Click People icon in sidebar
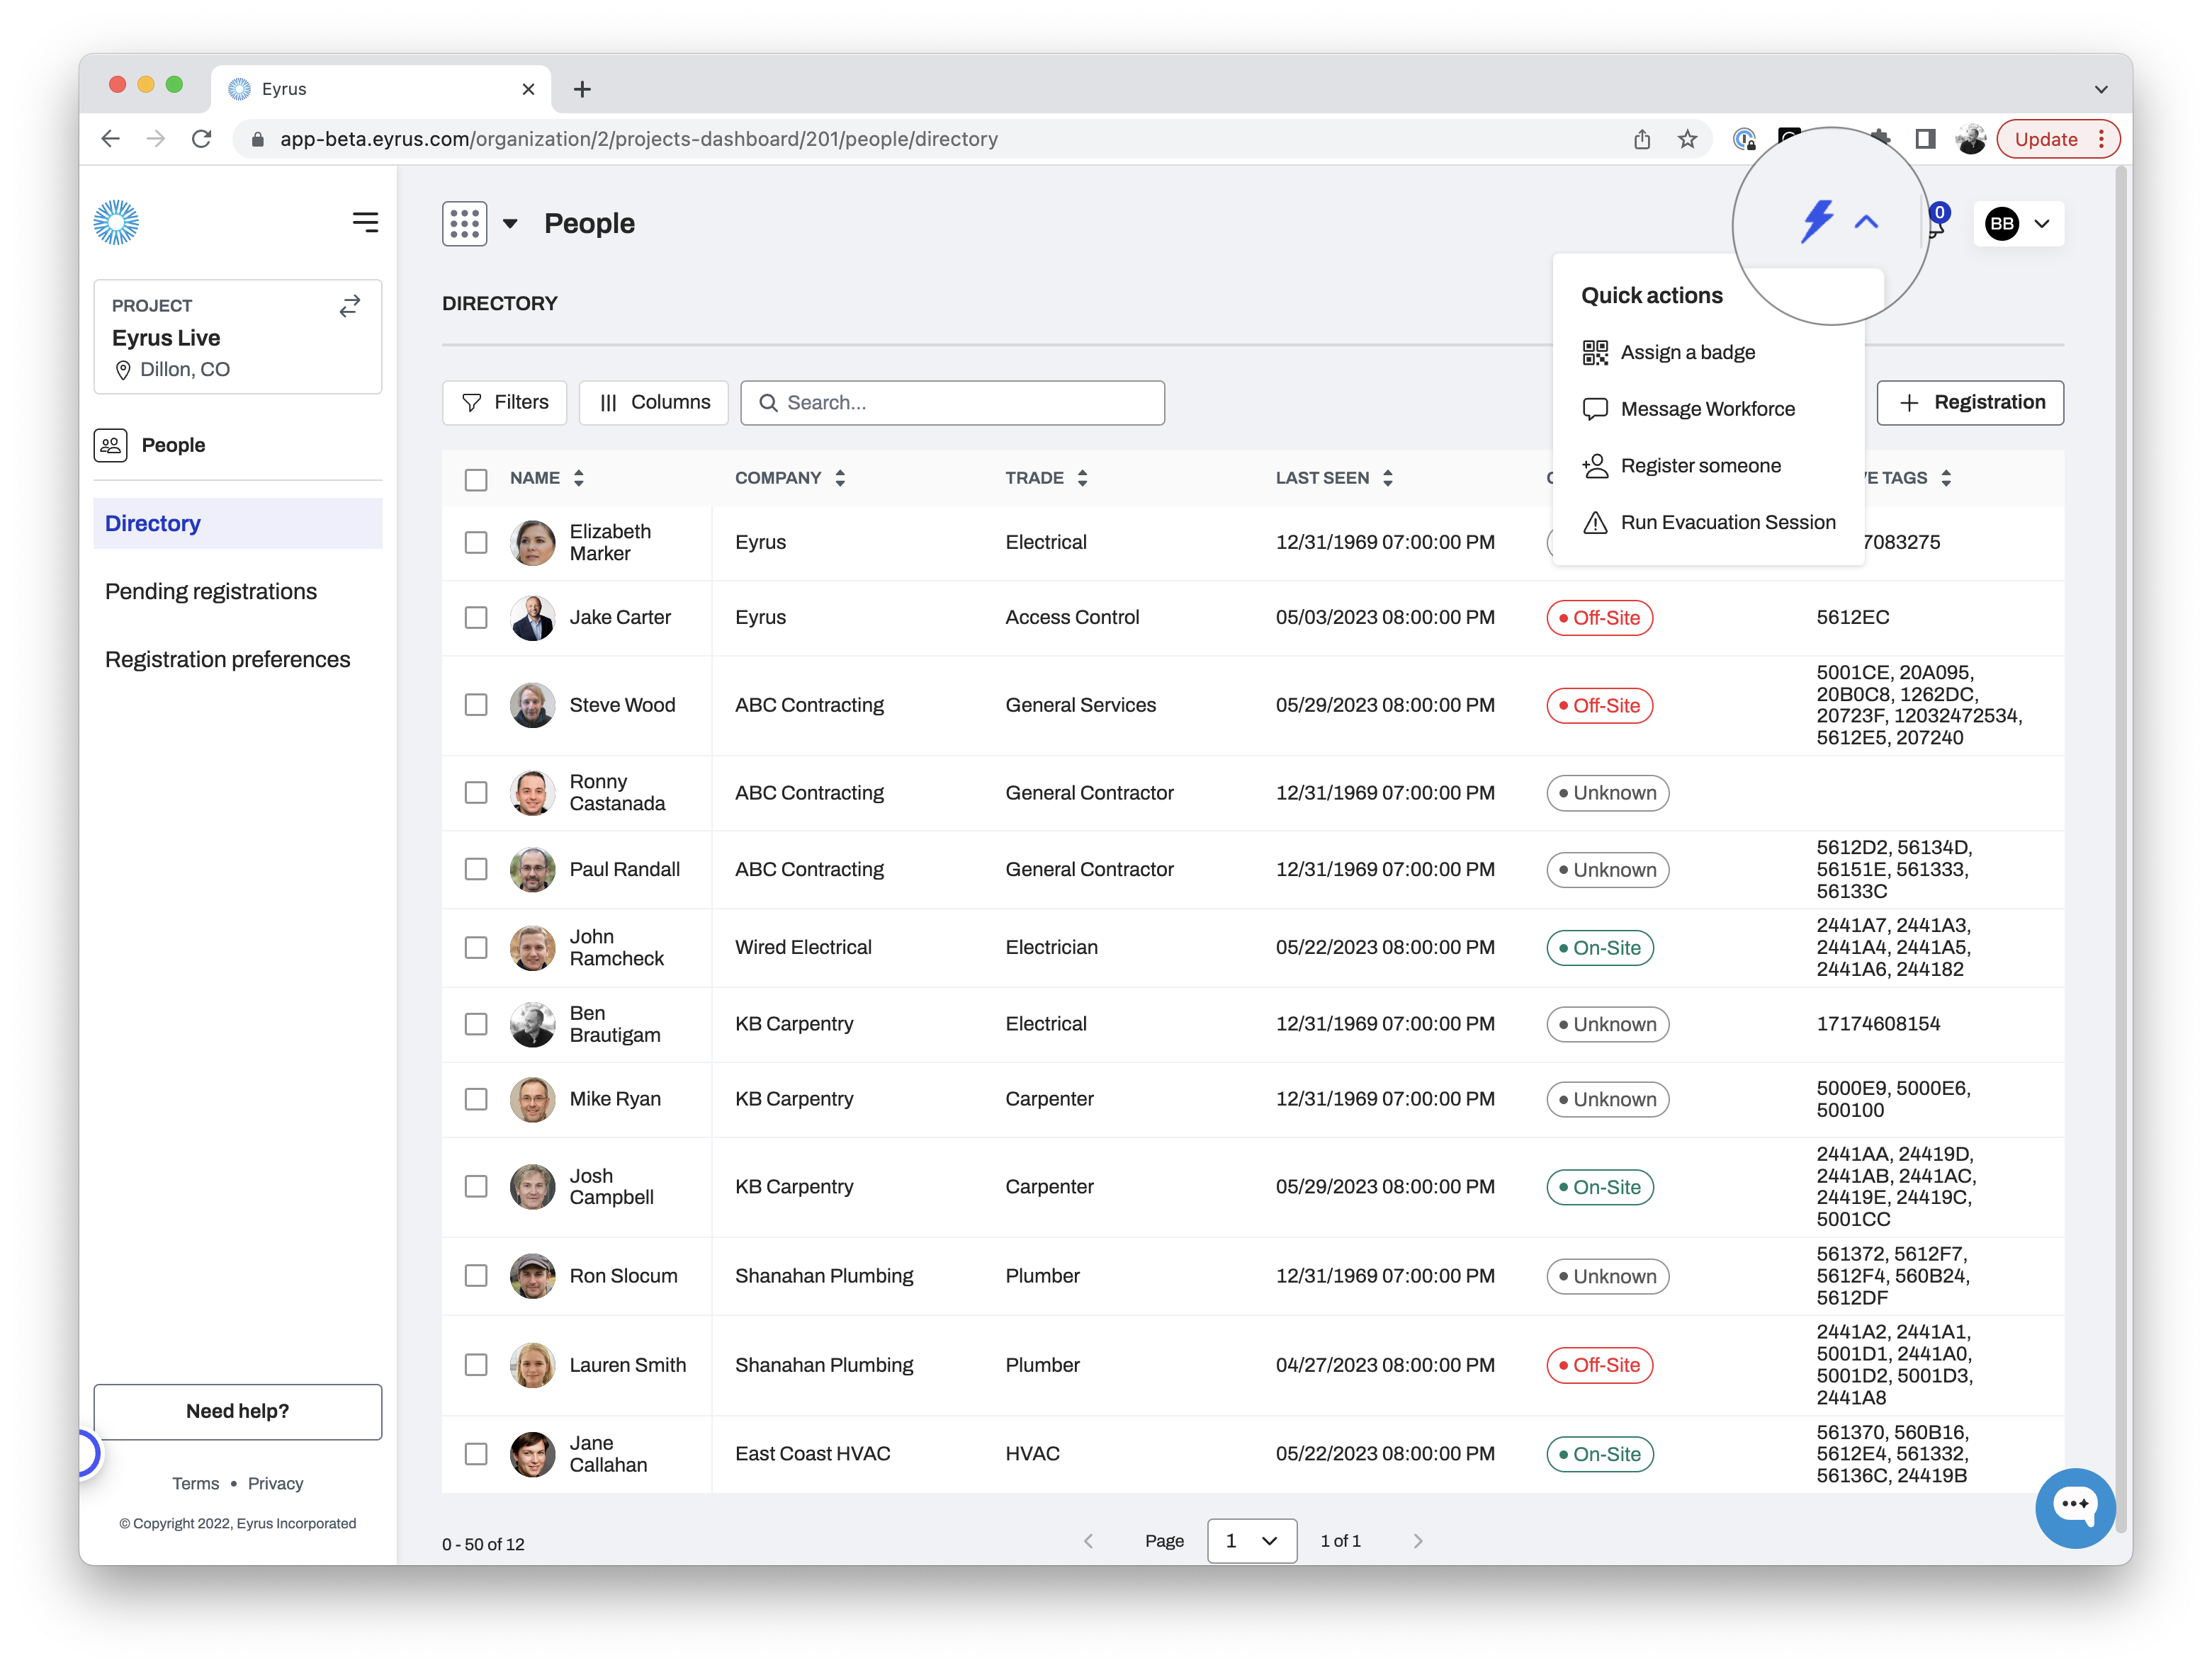This screenshot has height=1670, width=2212. click(111, 445)
